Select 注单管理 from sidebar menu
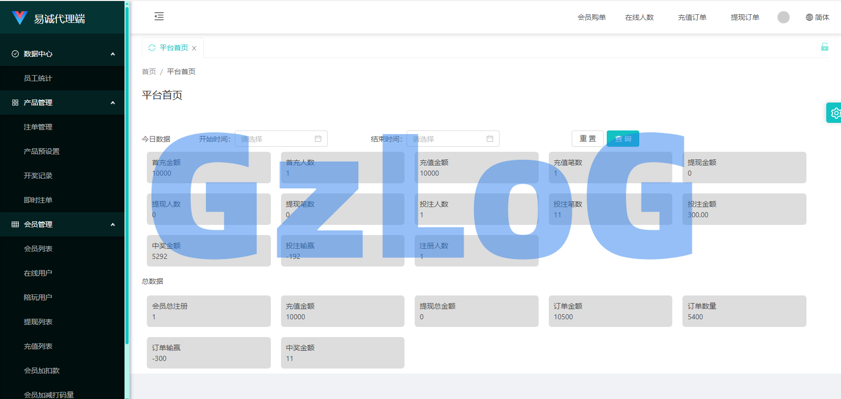841x399 pixels. click(38, 127)
